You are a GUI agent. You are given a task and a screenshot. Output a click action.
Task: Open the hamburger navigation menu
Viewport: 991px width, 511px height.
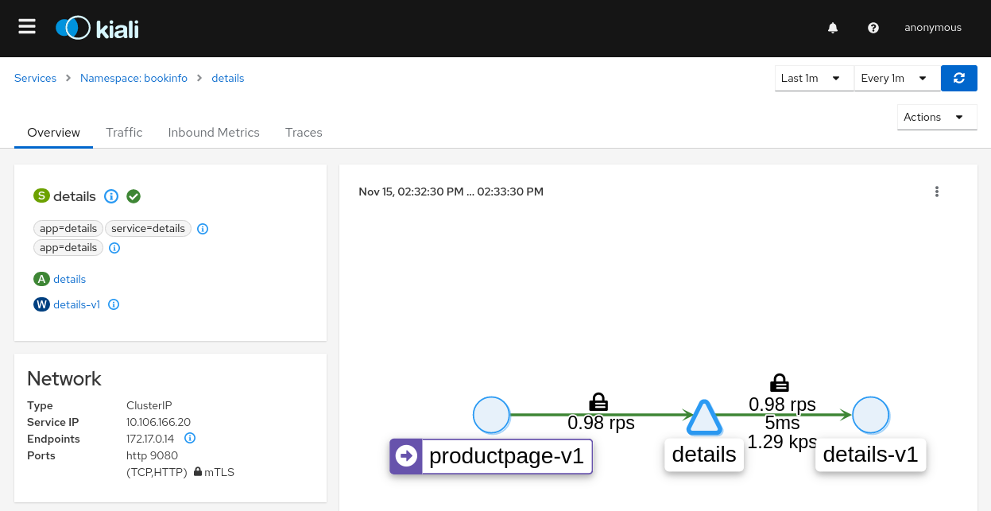[x=27, y=27]
